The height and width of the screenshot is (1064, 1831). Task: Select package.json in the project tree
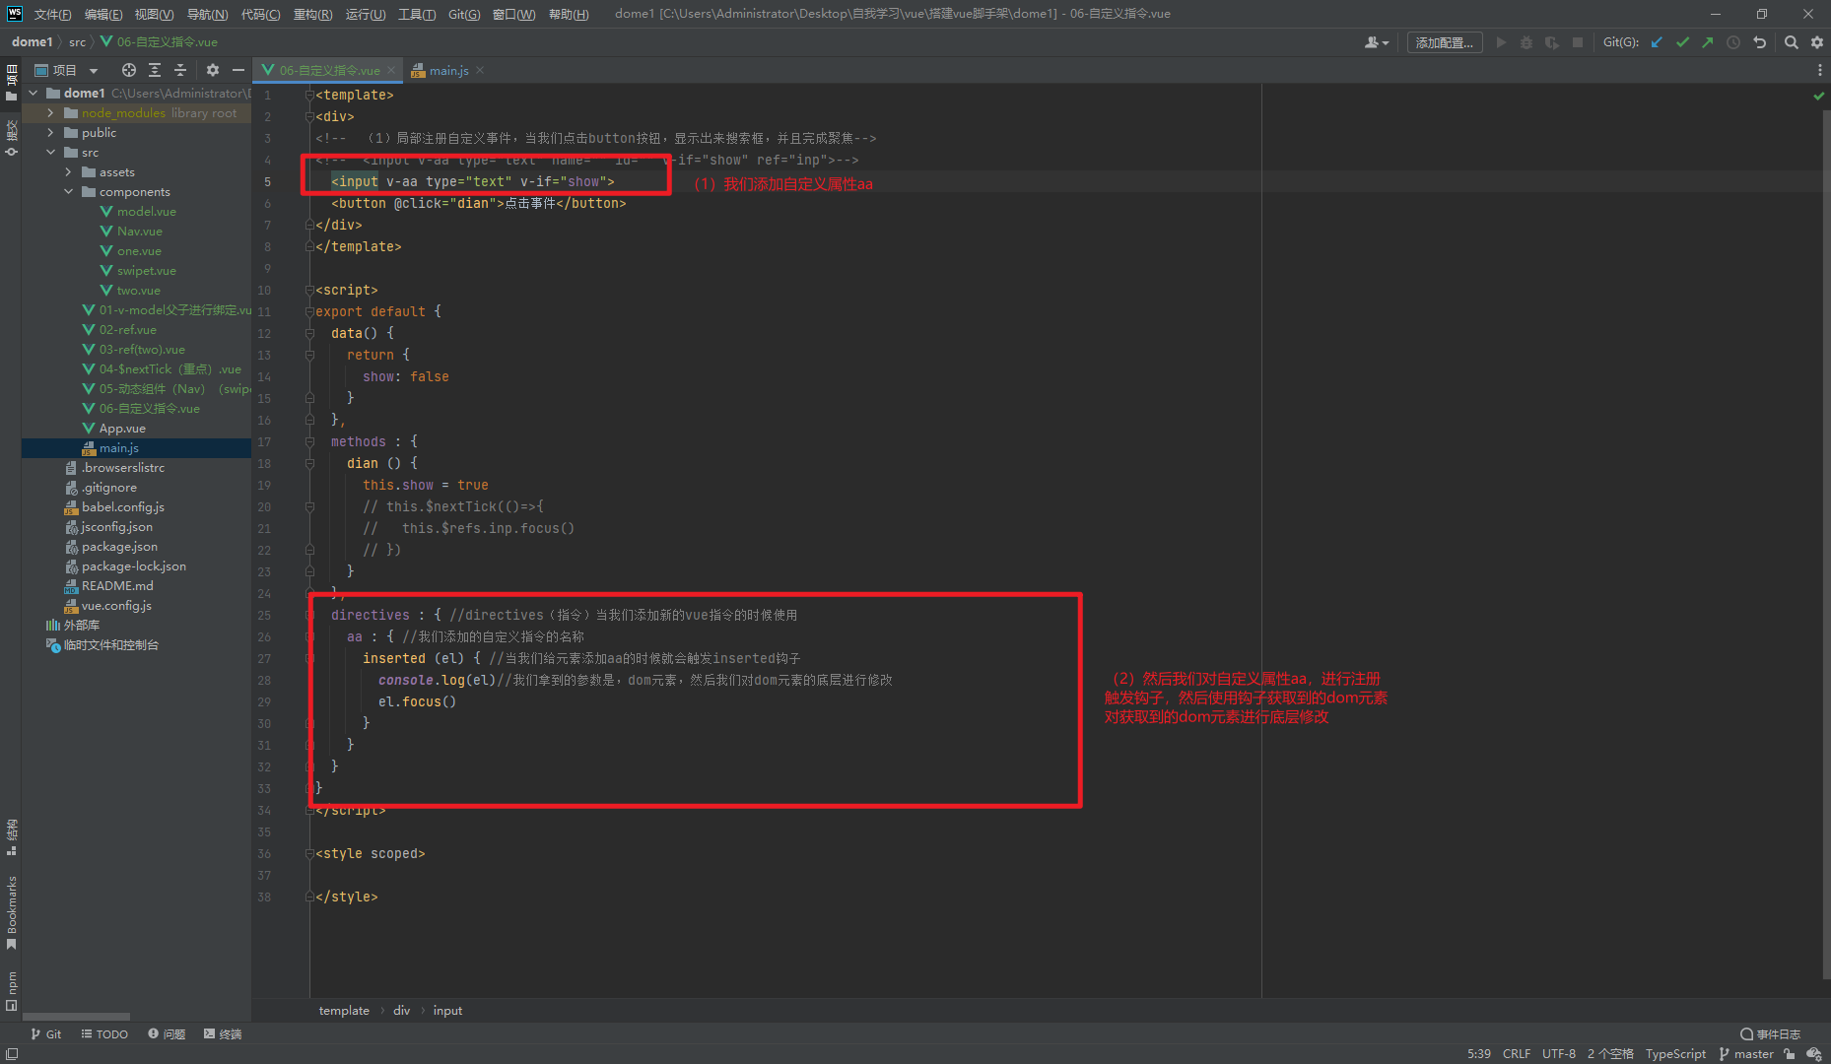(119, 547)
